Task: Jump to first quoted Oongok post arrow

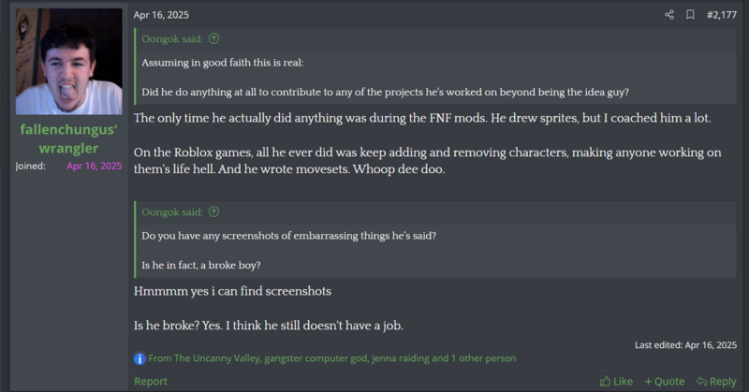Action: (214, 39)
